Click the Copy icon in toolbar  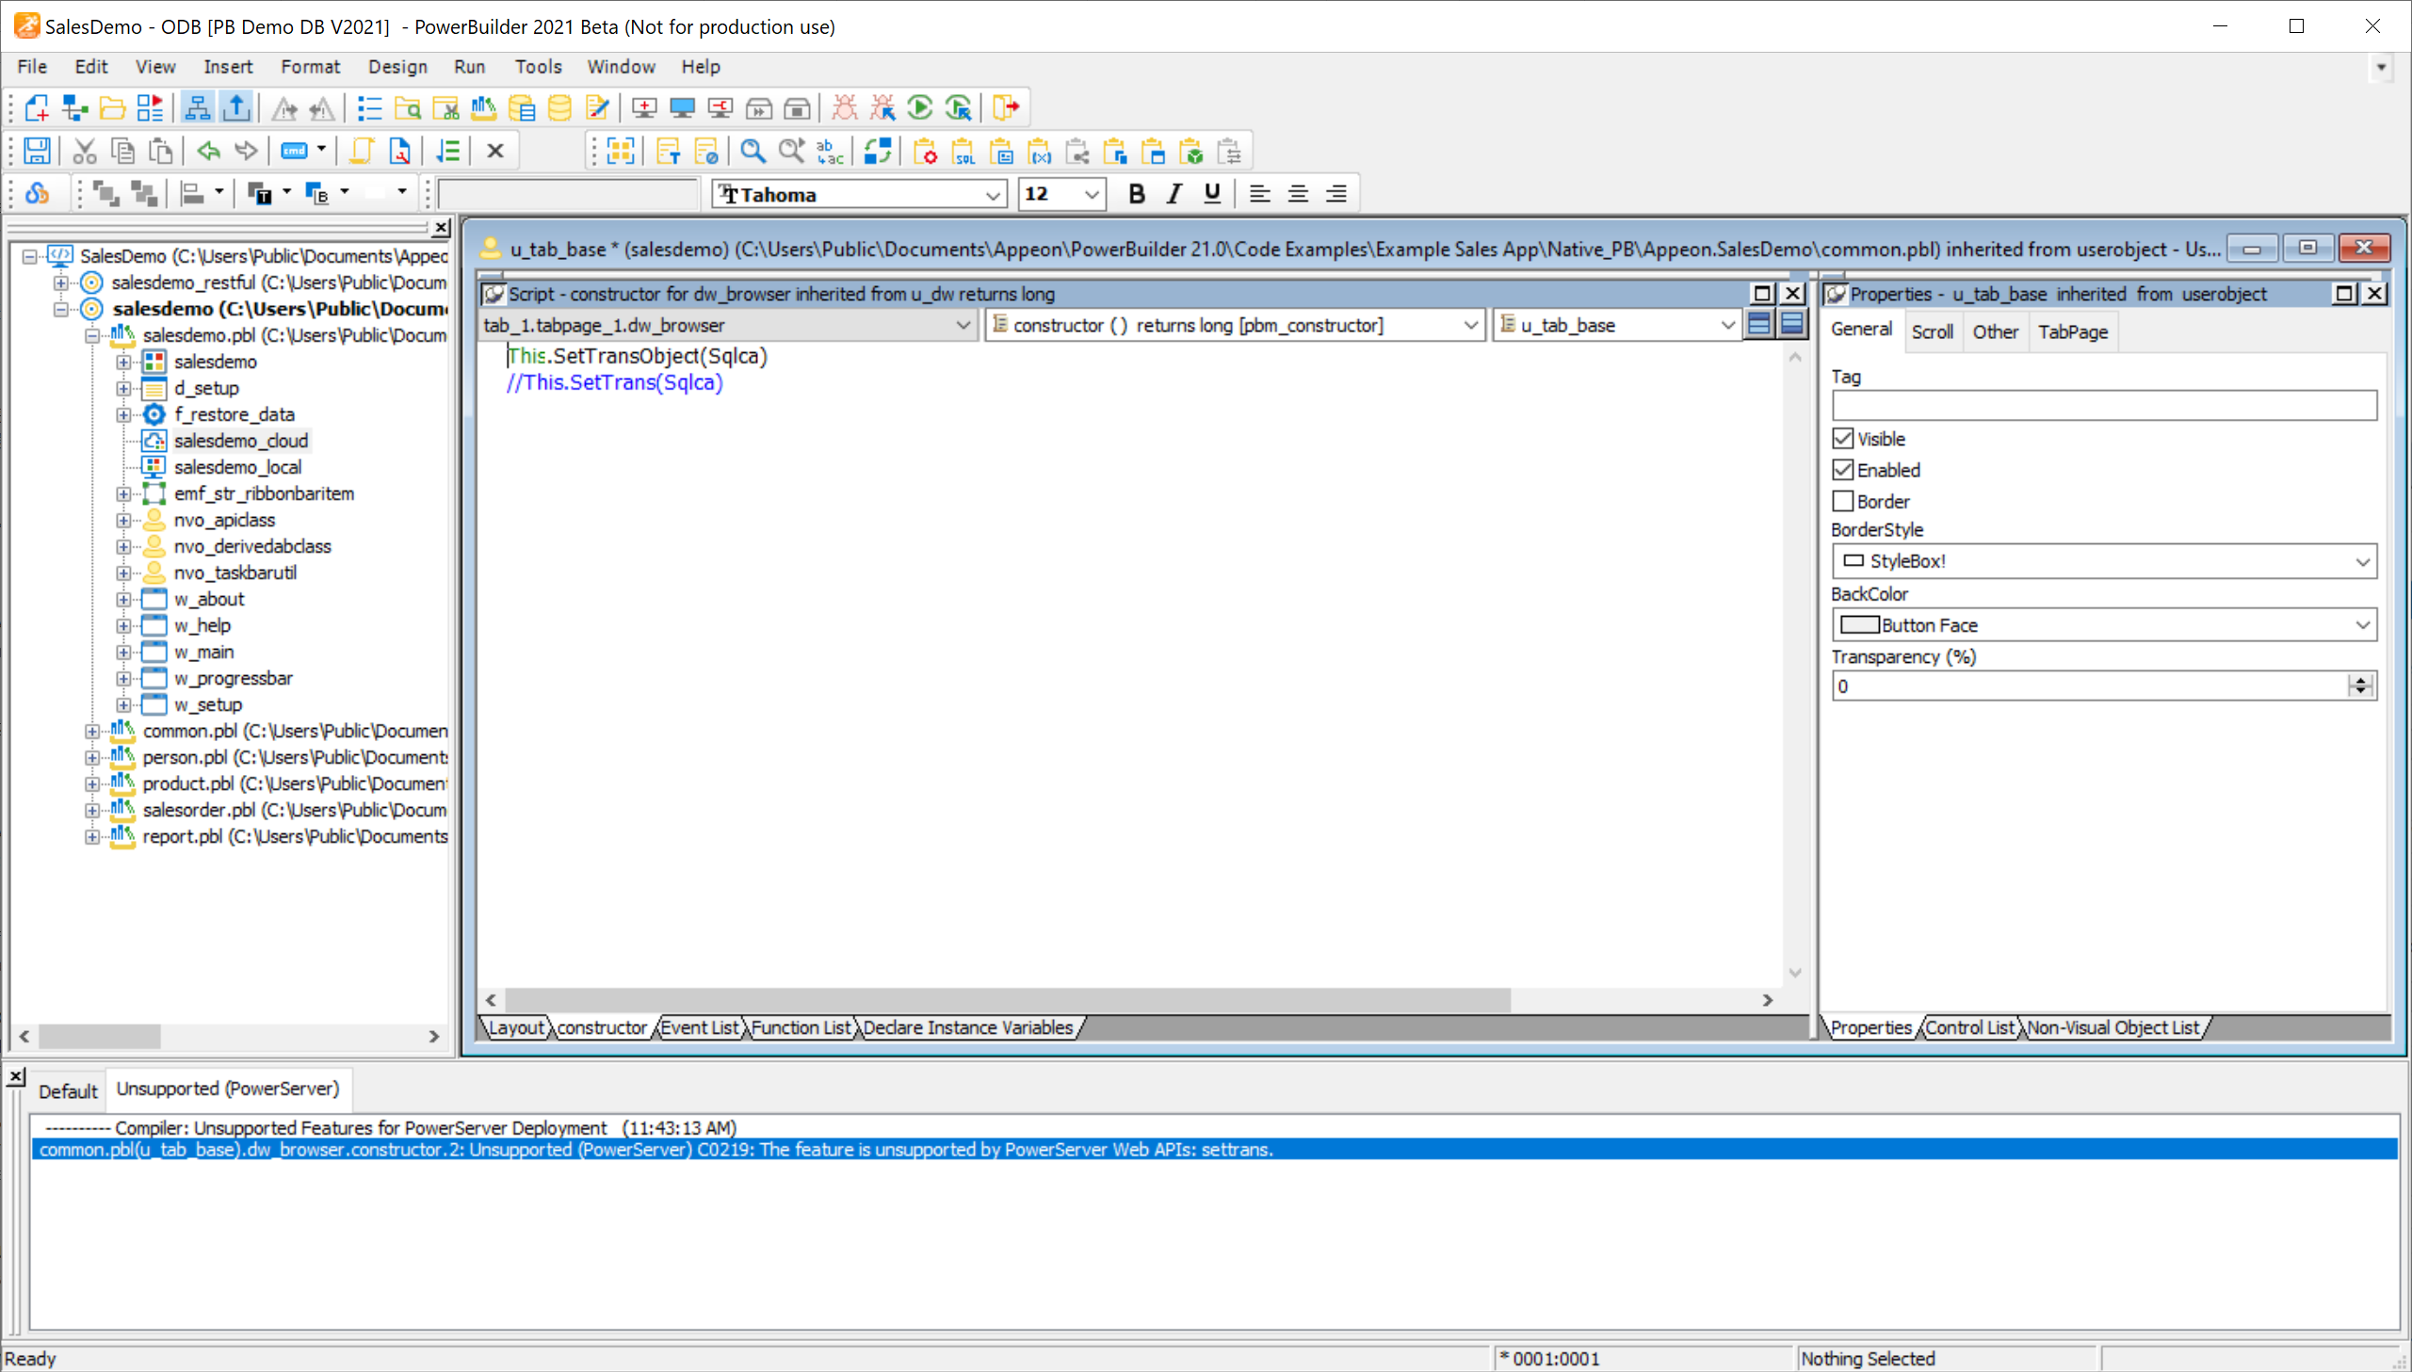122,151
